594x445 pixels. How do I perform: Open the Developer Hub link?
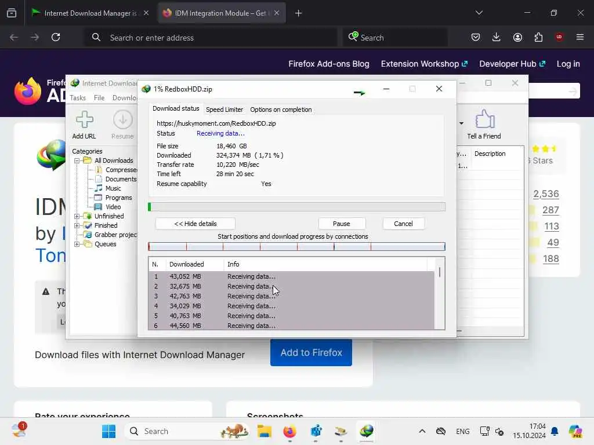(512, 64)
